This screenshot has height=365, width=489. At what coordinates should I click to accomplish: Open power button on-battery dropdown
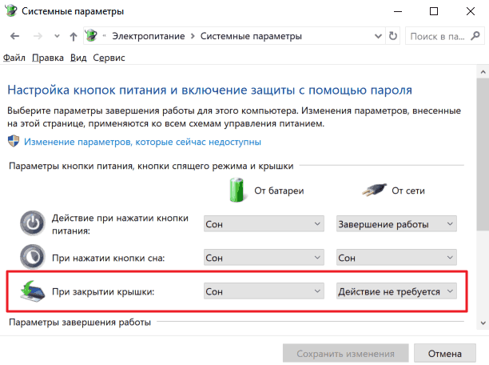point(264,224)
